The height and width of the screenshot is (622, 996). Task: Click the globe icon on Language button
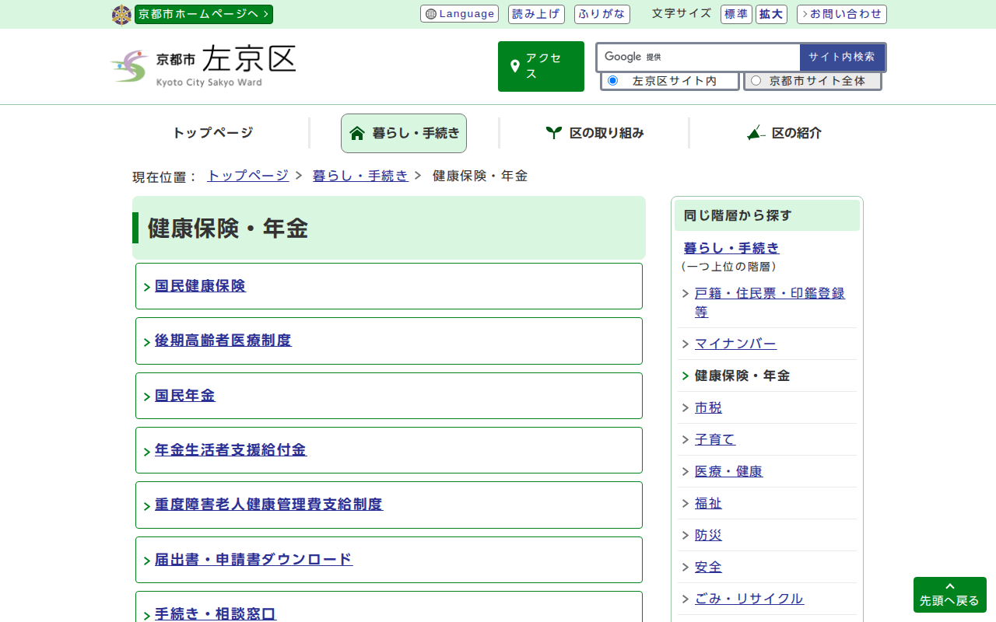pyautogui.click(x=431, y=14)
